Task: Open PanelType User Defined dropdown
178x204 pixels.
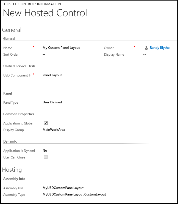Action: (52, 102)
